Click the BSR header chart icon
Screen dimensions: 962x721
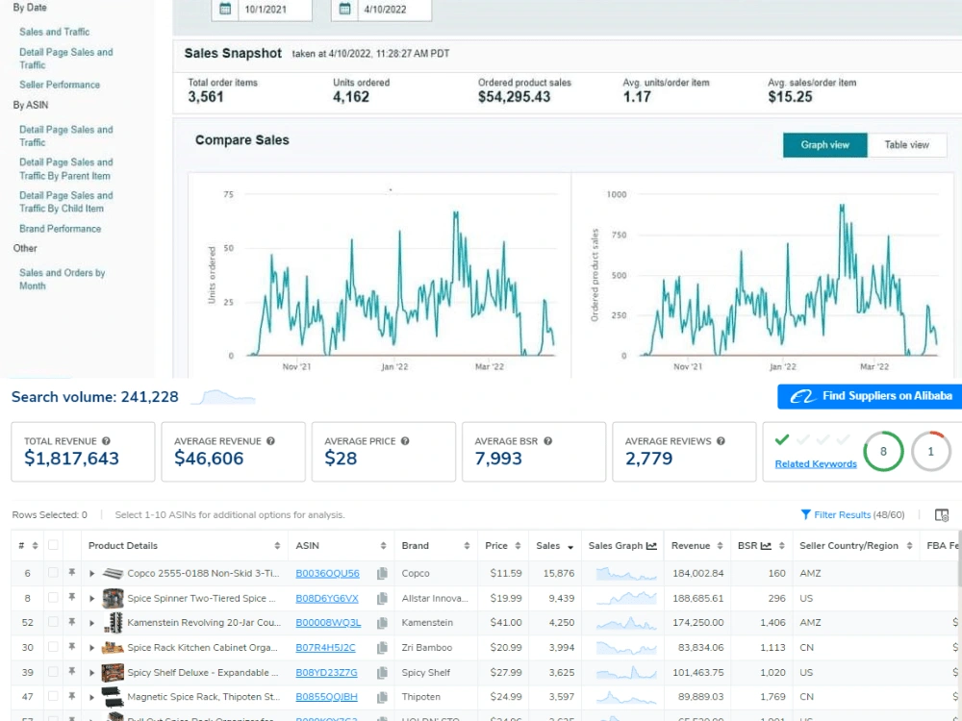[766, 546]
